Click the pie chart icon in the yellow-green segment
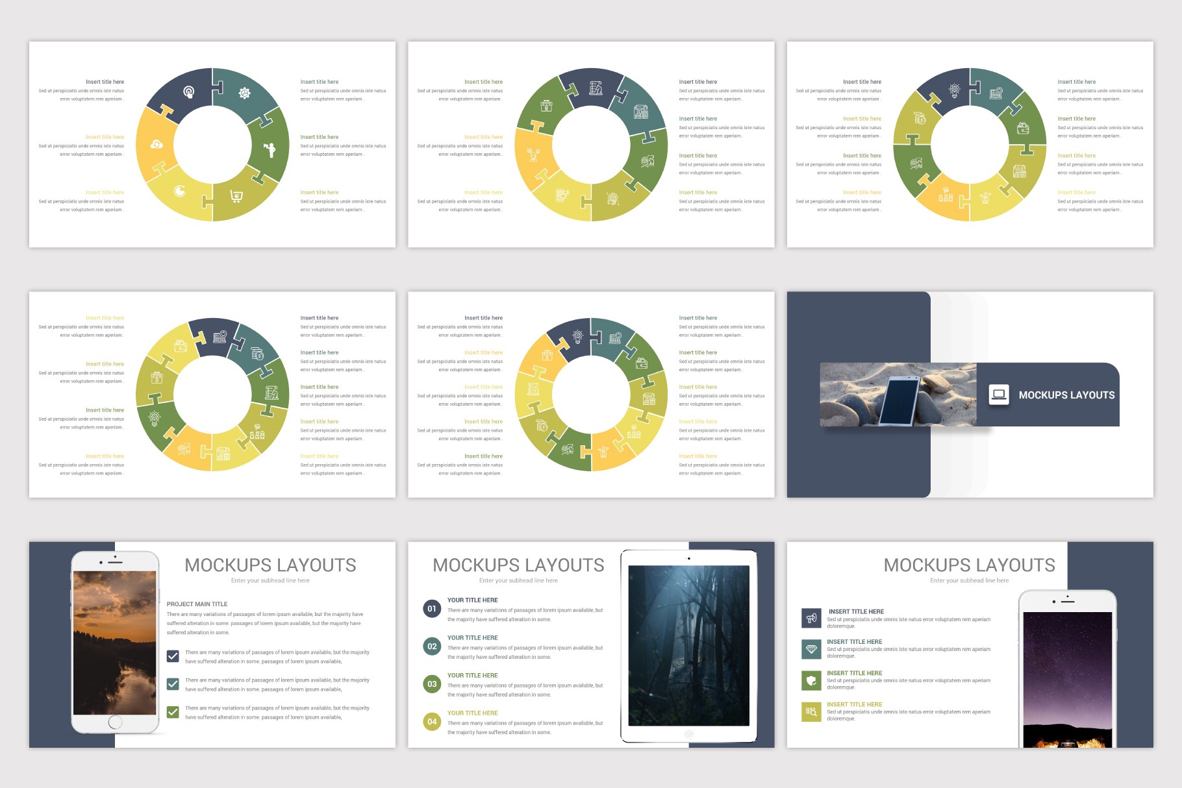Viewport: 1182px width, 788px height. [x=180, y=191]
